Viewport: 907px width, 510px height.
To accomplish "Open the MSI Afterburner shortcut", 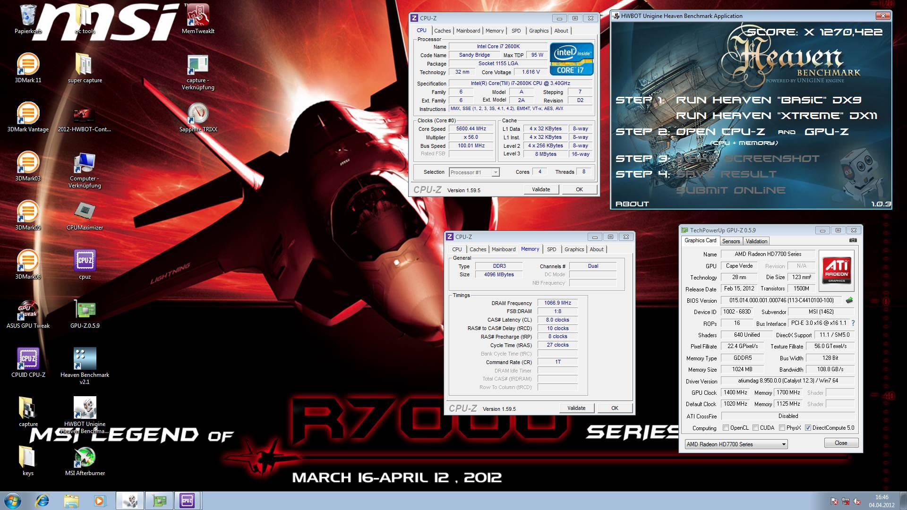I will pyautogui.click(x=85, y=460).
